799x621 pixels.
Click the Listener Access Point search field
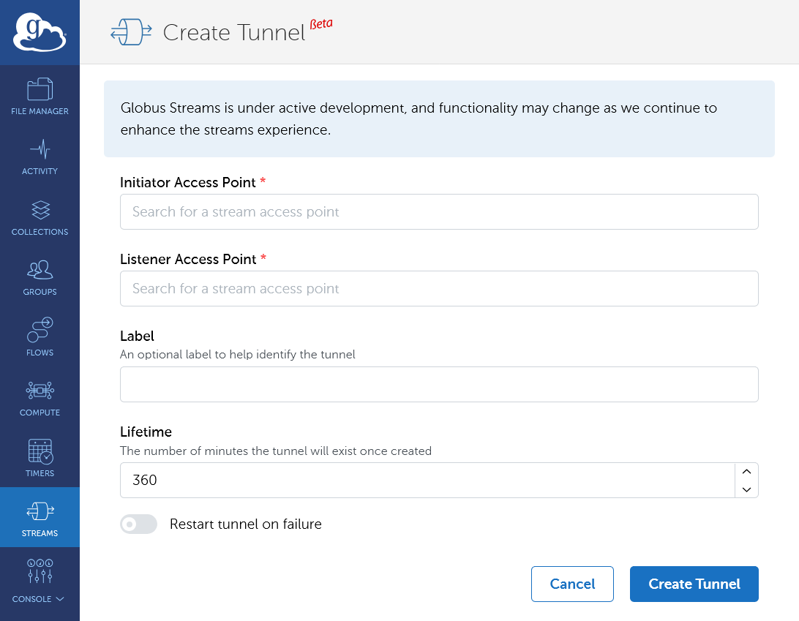pyautogui.click(x=439, y=288)
